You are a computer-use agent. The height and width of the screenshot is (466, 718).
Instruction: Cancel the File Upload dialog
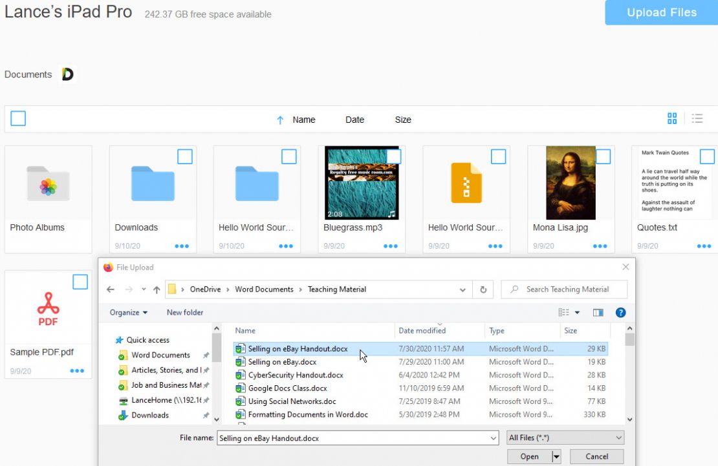click(x=596, y=456)
